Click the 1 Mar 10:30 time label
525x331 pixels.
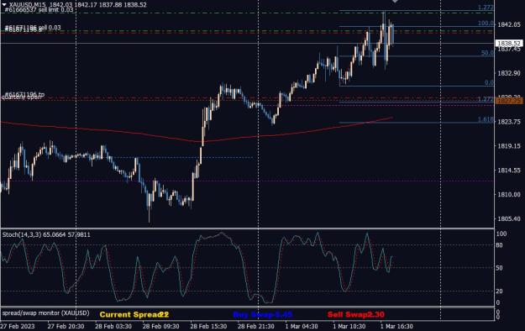[349, 326]
